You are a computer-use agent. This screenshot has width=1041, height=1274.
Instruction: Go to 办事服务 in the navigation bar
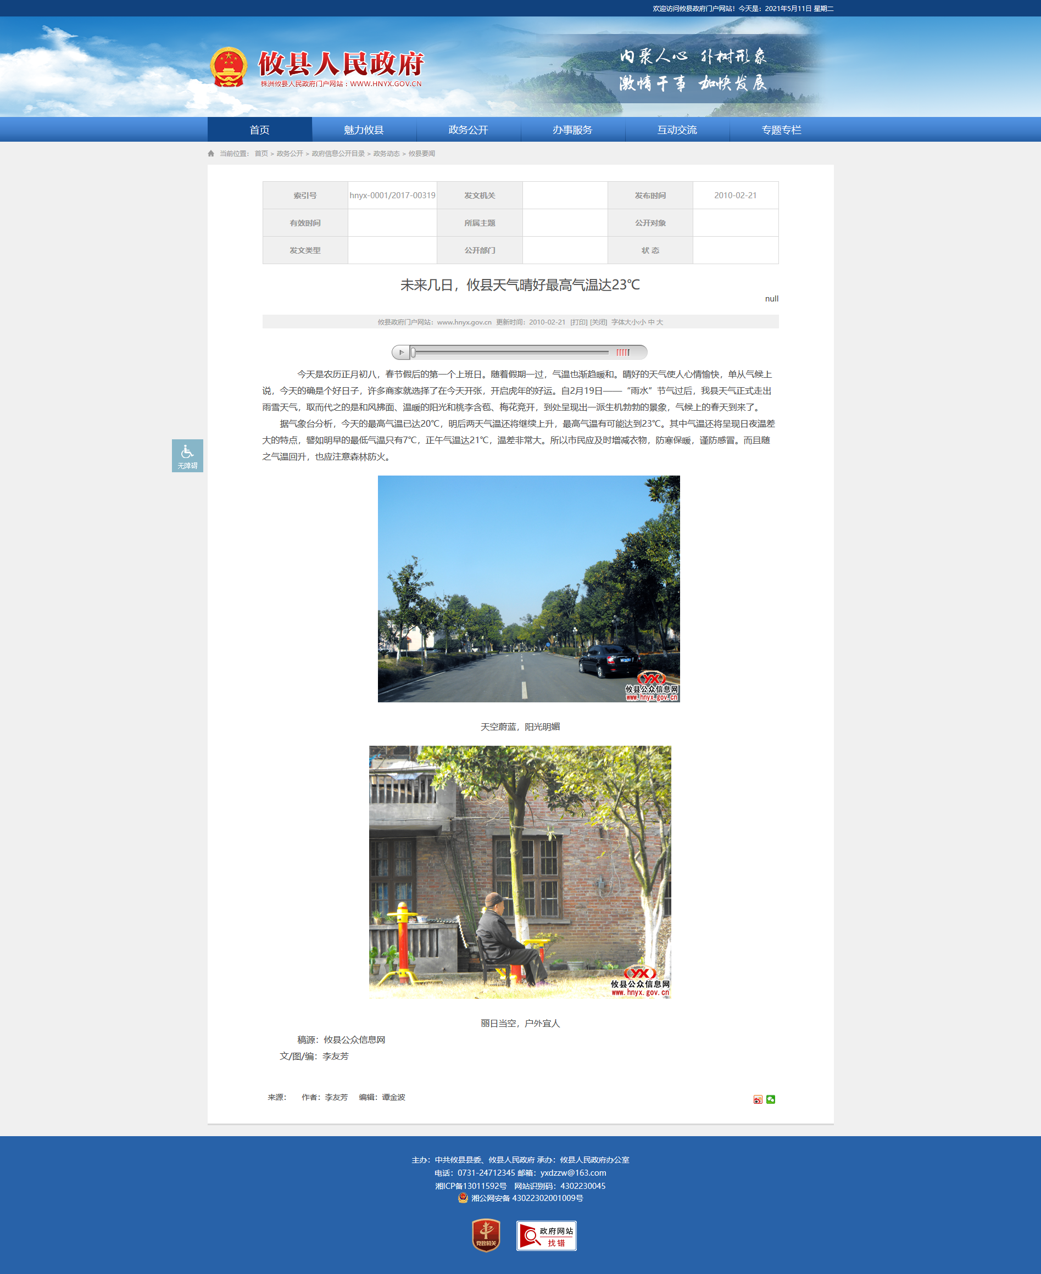pos(572,130)
